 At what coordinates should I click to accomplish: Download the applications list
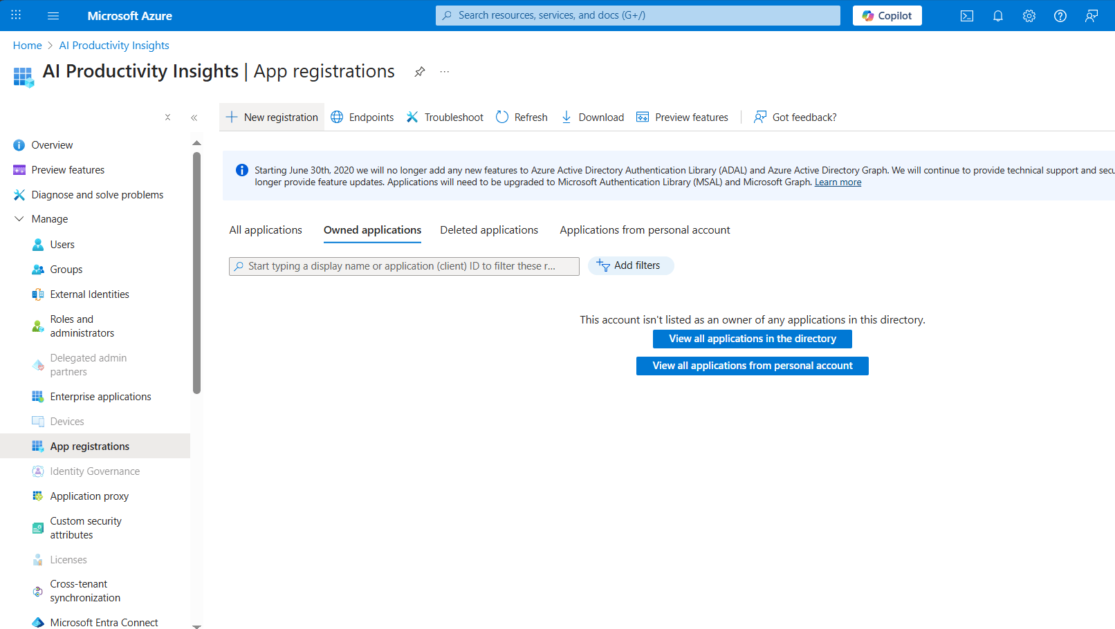pos(593,118)
